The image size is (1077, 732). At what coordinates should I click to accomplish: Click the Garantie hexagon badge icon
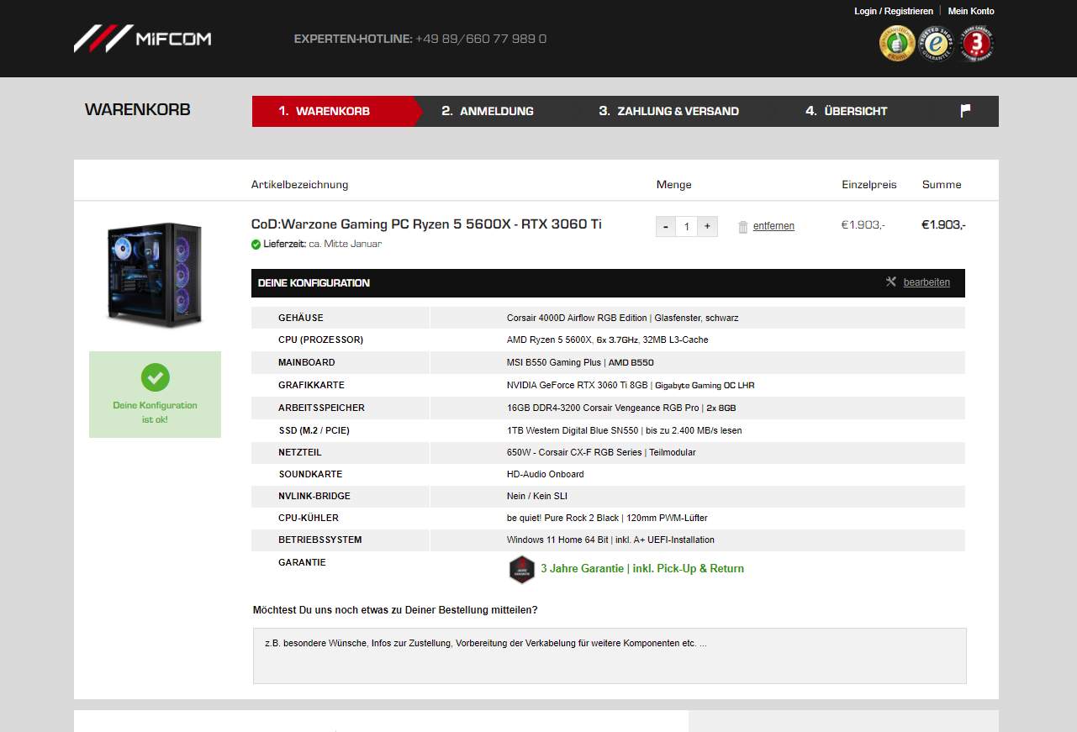(522, 569)
